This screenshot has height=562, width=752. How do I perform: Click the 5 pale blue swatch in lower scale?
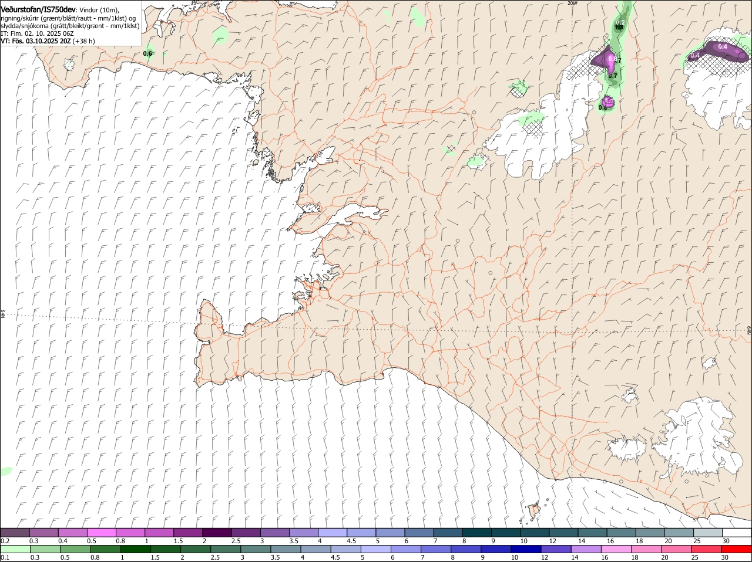click(x=375, y=549)
